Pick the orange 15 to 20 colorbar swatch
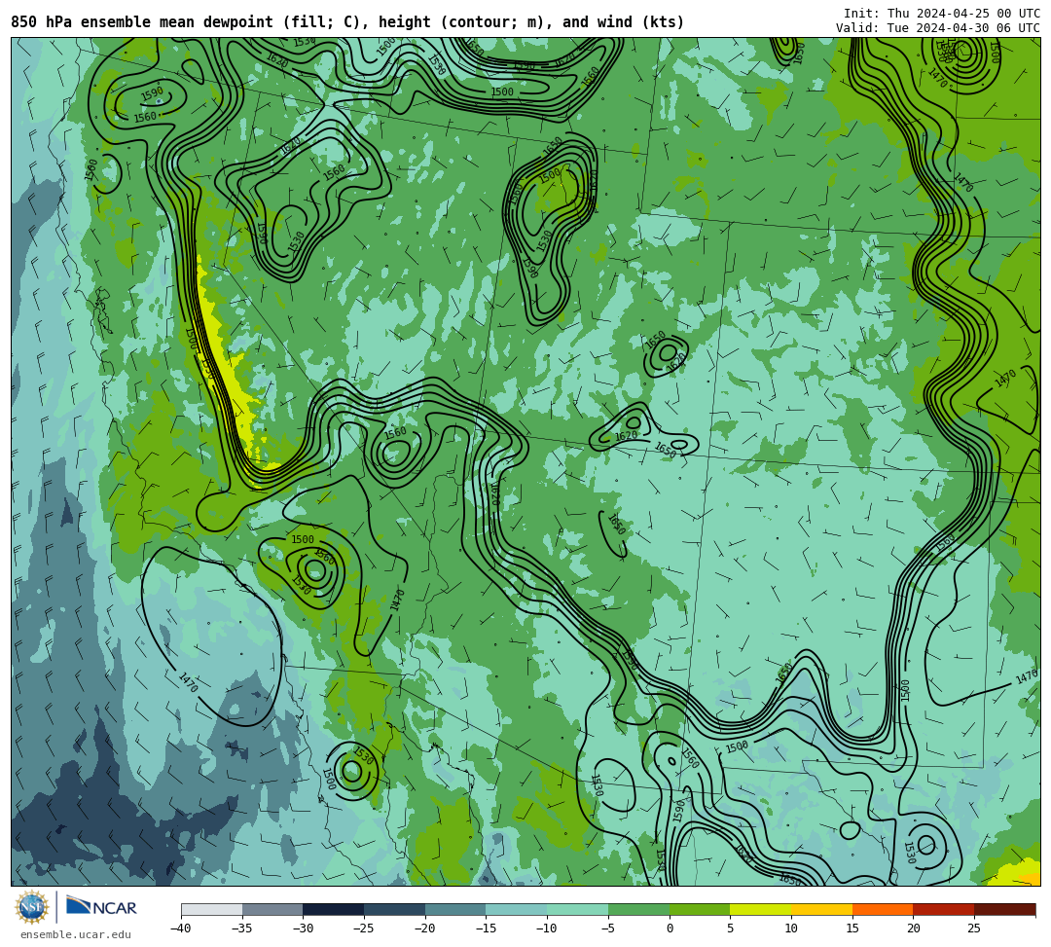The height and width of the screenshot is (947, 1051). [882, 909]
